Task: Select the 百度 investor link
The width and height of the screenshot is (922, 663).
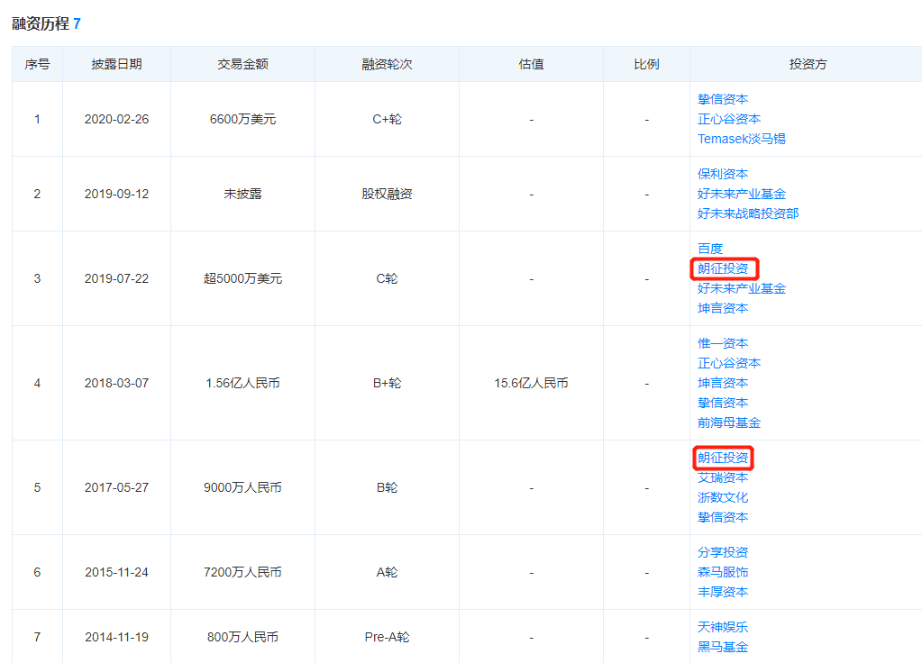Action: click(x=710, y=249)
